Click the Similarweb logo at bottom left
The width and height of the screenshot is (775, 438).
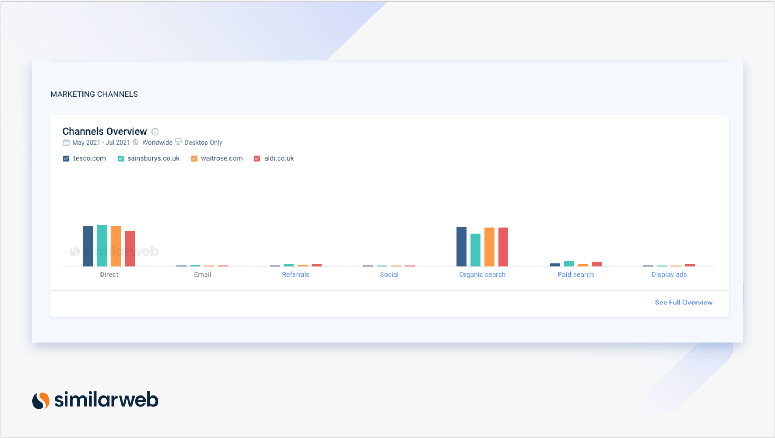(95, 400)
